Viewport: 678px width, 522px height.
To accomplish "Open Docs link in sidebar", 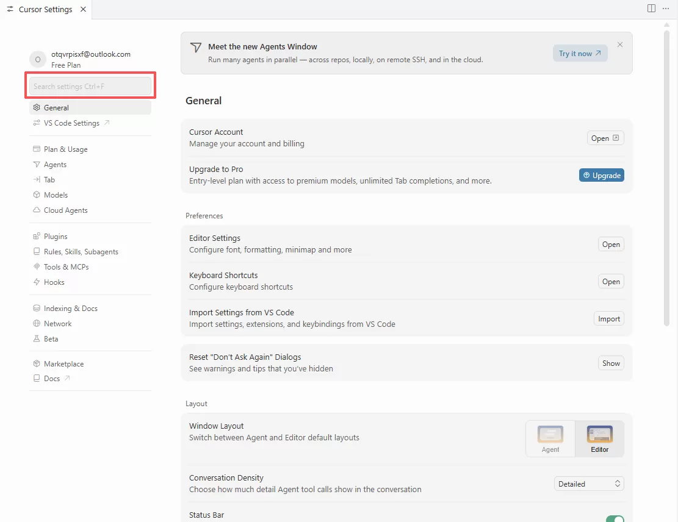I will pyautogui.click(x=90, y=379).
